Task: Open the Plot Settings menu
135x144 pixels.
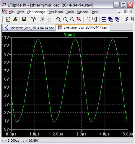Action: pos(36,12)
